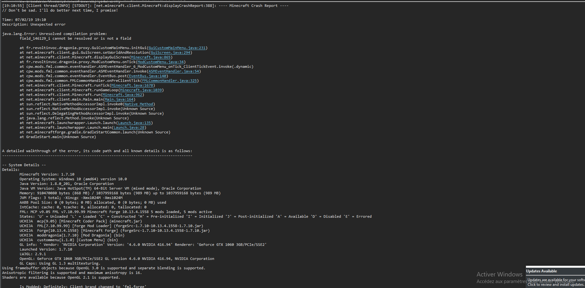Viewport: 585px width, 288px height.
Task: Click the Updates Available notification title
Action: coord(541,271)
